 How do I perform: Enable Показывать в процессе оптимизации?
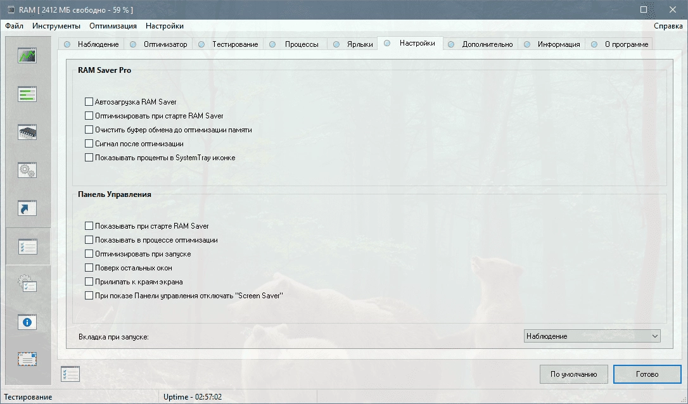pos(89,240)
